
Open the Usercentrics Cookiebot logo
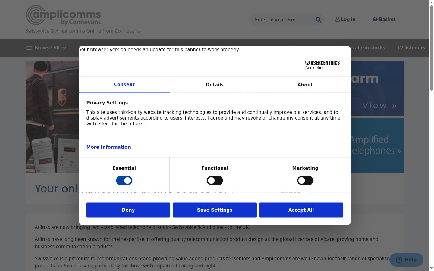pyautogui.click(x=322, y=65)
